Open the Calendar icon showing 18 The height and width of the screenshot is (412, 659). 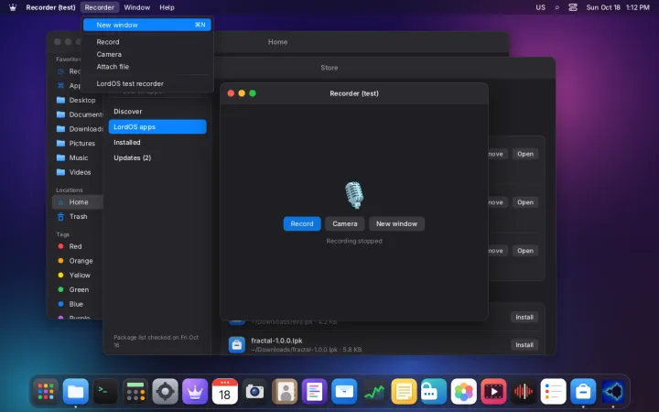click(225, 392)
